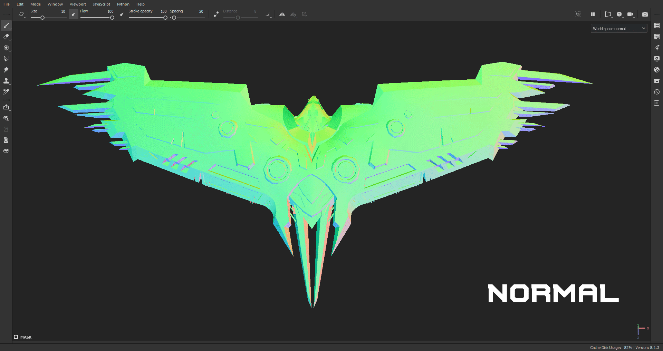Viewport: 663px width, 351px height.
Task: Open Display Settings panel icon
Action: (657, 59)
